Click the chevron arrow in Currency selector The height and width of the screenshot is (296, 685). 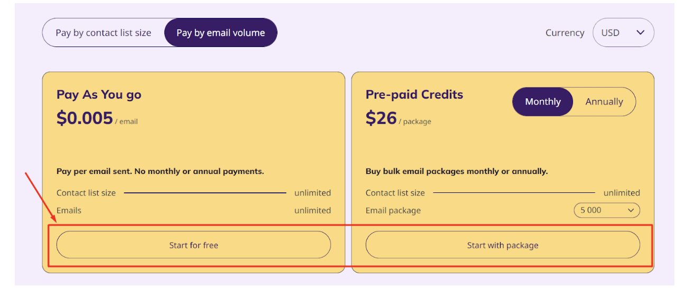[x=641, y=33]
